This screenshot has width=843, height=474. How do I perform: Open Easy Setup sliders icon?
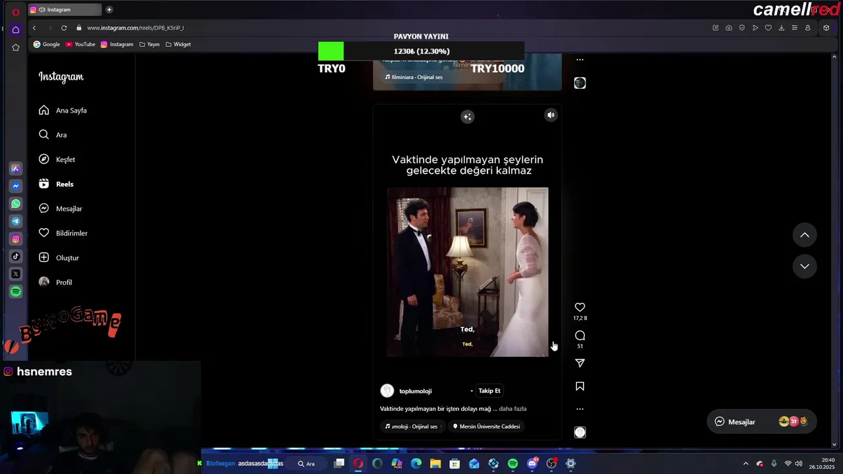click(794, 28)
